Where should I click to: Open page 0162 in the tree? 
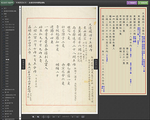(7, 70)
